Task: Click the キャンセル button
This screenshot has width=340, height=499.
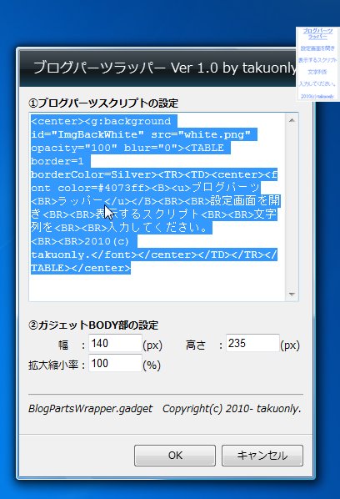Action: point(262,456)
